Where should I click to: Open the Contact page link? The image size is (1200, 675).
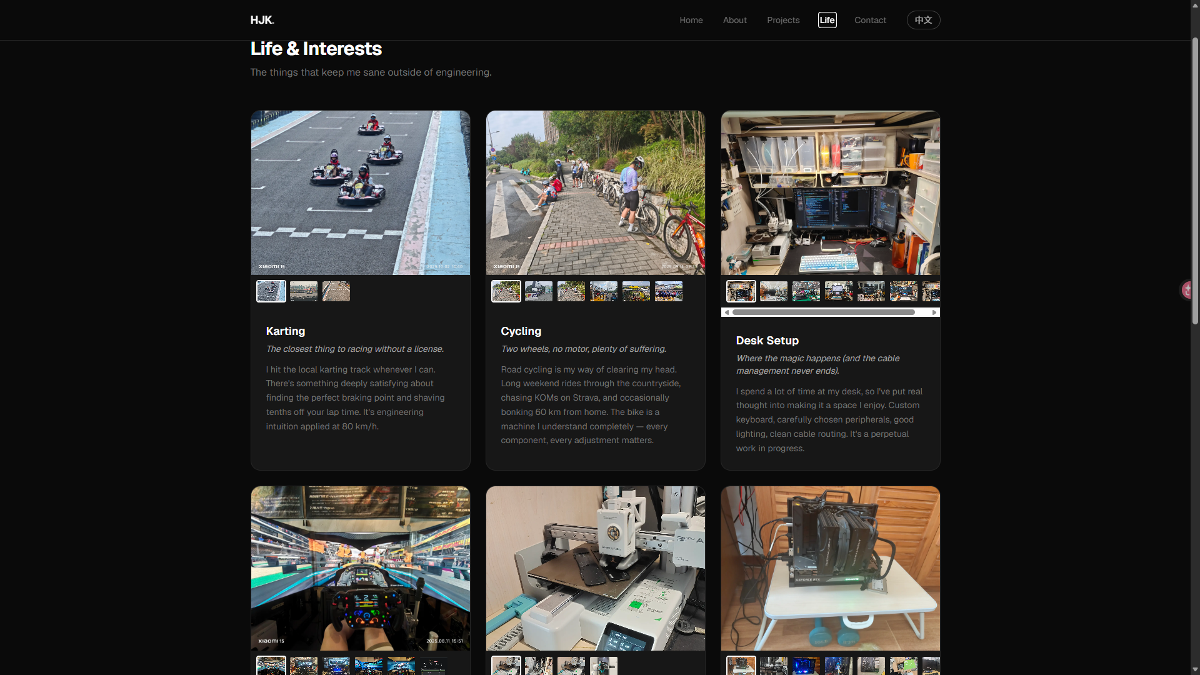click(871, 20)
